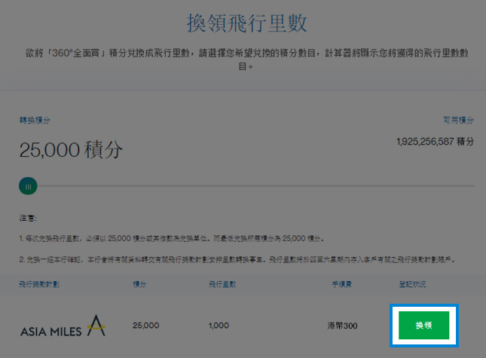486x358 pixels.
Task: Select the 25,000 積分 large value display
Action: [x=71, y=150]
